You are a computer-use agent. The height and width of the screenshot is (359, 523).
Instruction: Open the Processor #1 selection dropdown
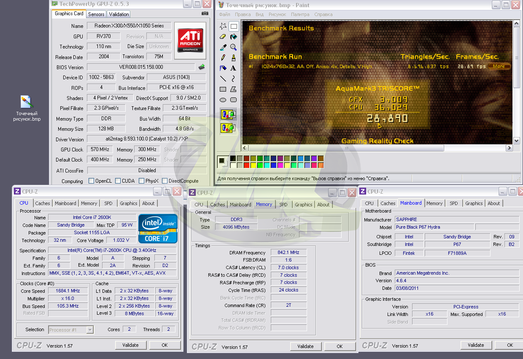(x=71, y=330)
